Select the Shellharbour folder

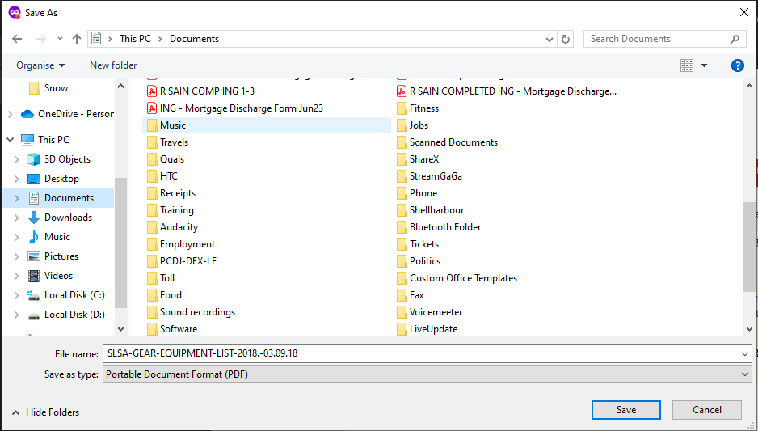[x=430, y=210]
